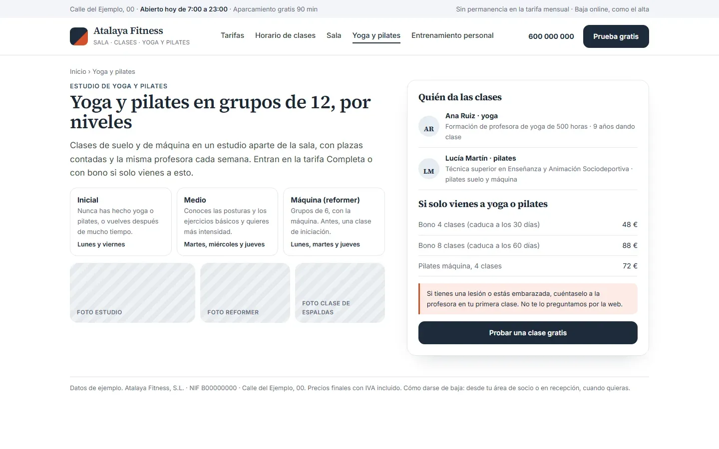Click the Lucía Martín · pilates name

pos(480,158)
